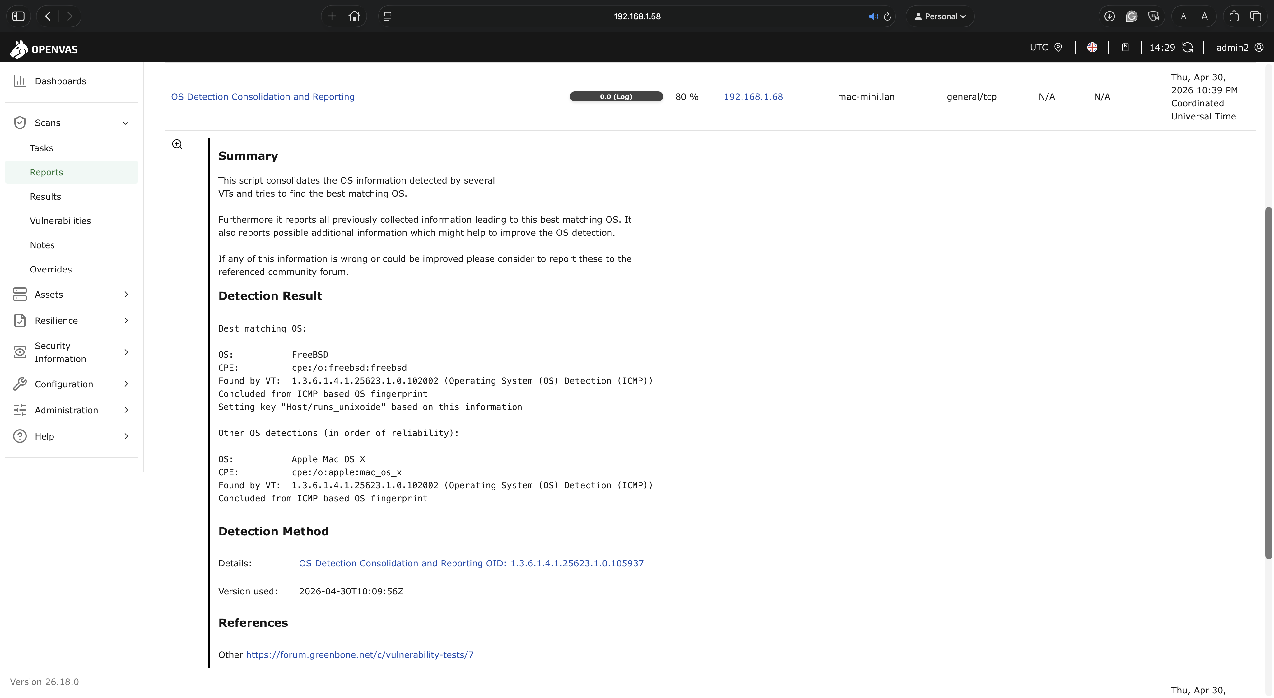Open Notes under Scans

(42, 245)
